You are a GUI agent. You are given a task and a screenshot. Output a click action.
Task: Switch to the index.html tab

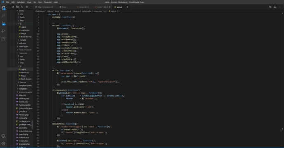tap(84, 7)
